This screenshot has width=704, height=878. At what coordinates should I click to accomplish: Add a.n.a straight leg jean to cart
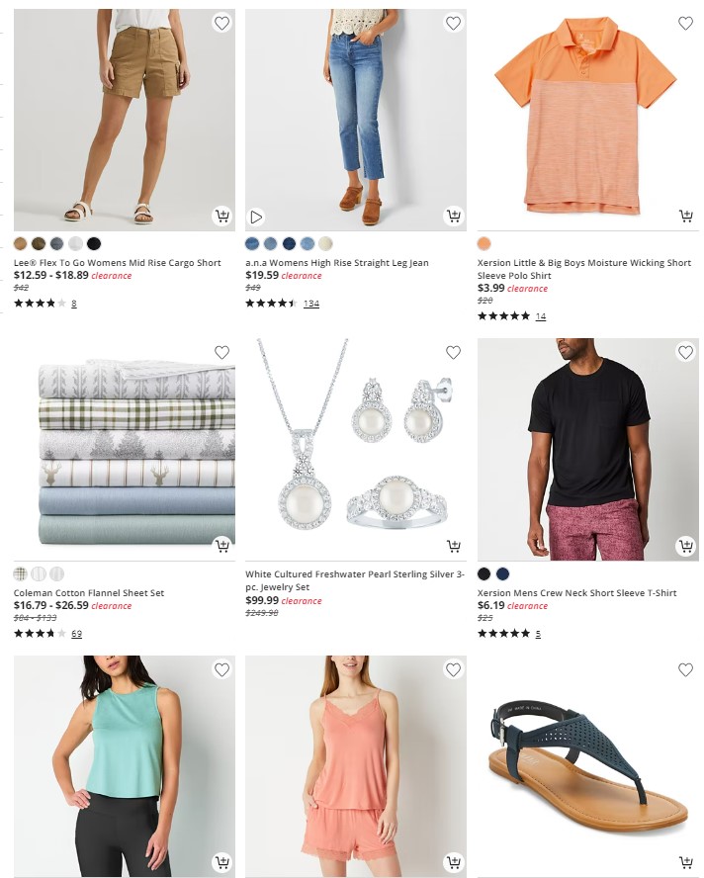453,216
